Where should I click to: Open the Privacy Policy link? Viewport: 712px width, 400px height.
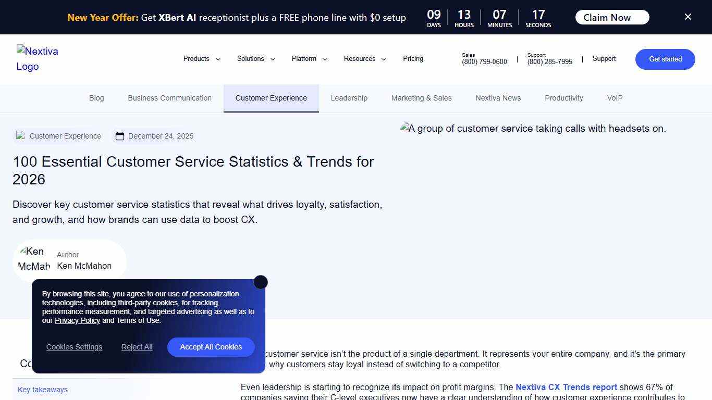[77, 320]
